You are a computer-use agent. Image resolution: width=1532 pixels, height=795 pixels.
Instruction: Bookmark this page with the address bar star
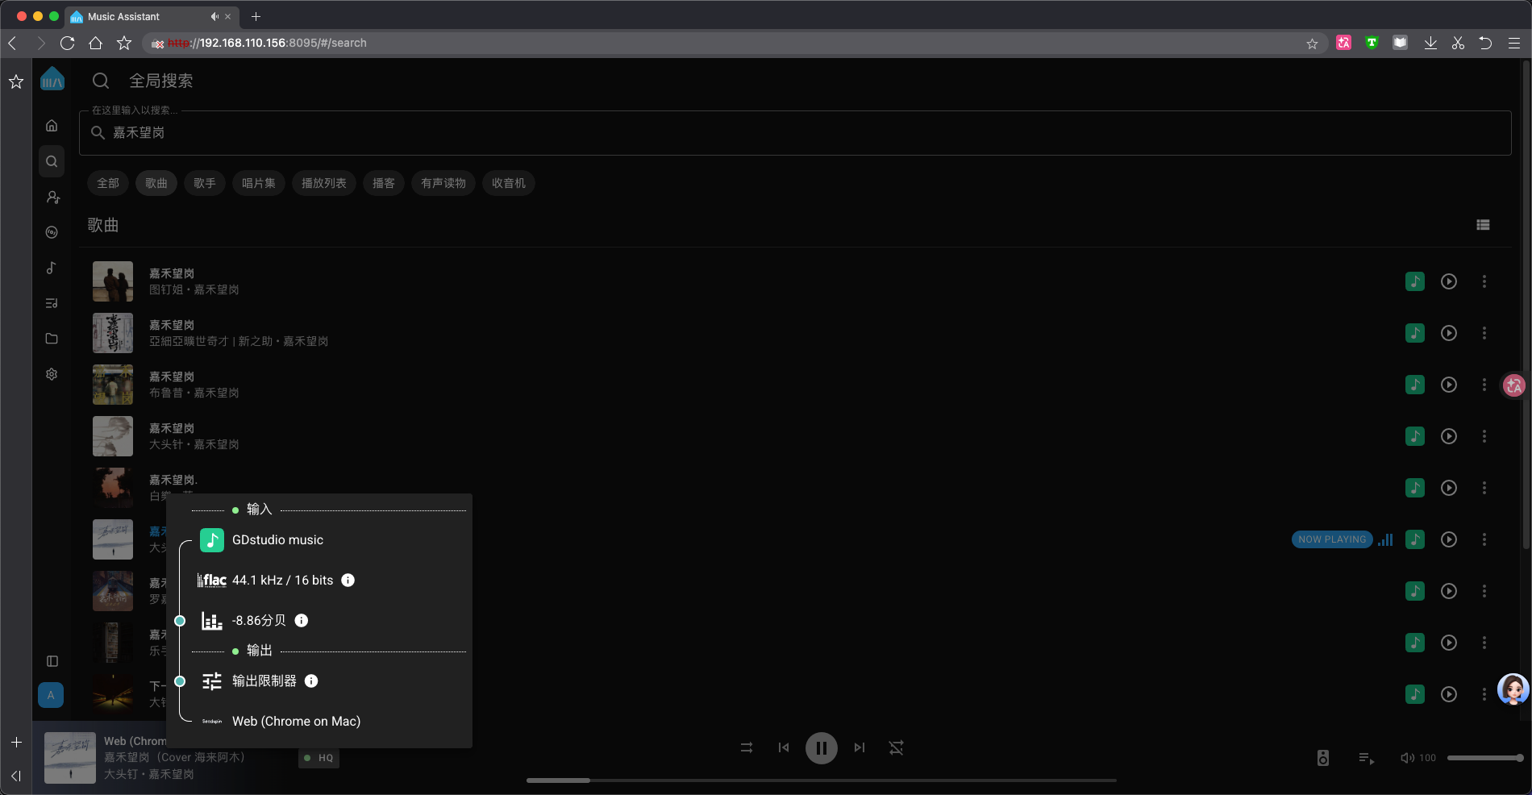[x=1312, y=44]
